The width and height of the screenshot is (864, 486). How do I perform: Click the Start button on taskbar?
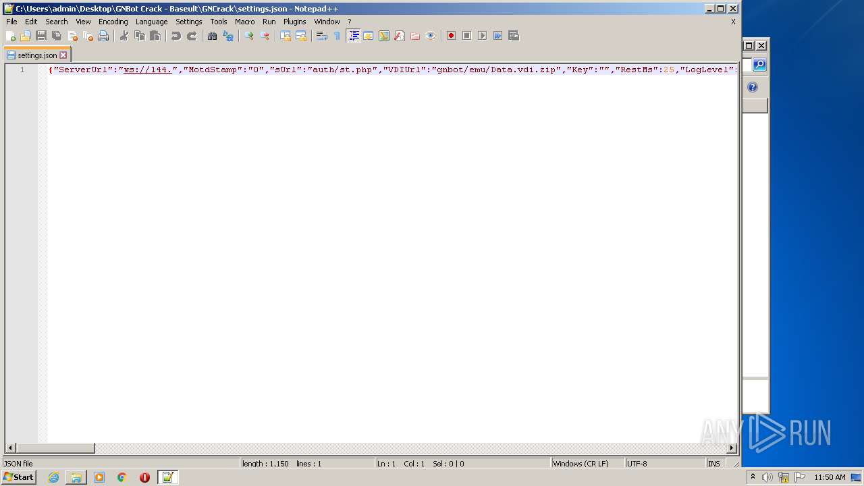click(x=19, y=477)
